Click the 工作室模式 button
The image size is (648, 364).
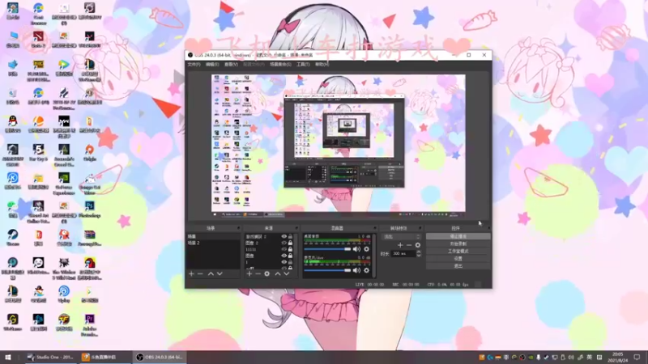pos(458,252)
